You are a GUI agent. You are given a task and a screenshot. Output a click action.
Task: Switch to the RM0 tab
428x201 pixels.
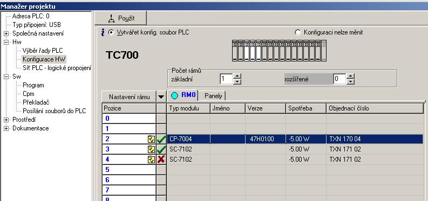[x=183, y=95]
